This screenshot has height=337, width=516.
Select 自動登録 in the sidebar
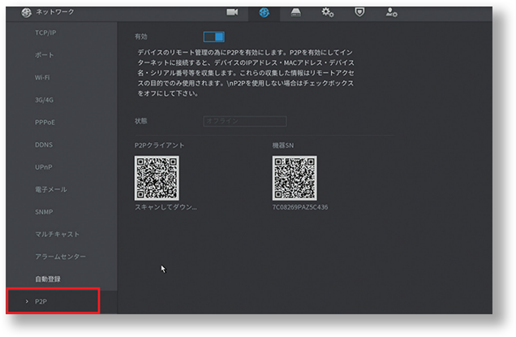[48, 279]
